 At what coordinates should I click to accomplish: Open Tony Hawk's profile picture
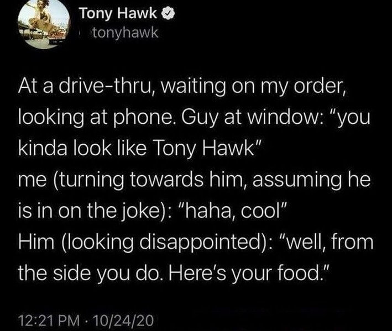pos(44,24)
